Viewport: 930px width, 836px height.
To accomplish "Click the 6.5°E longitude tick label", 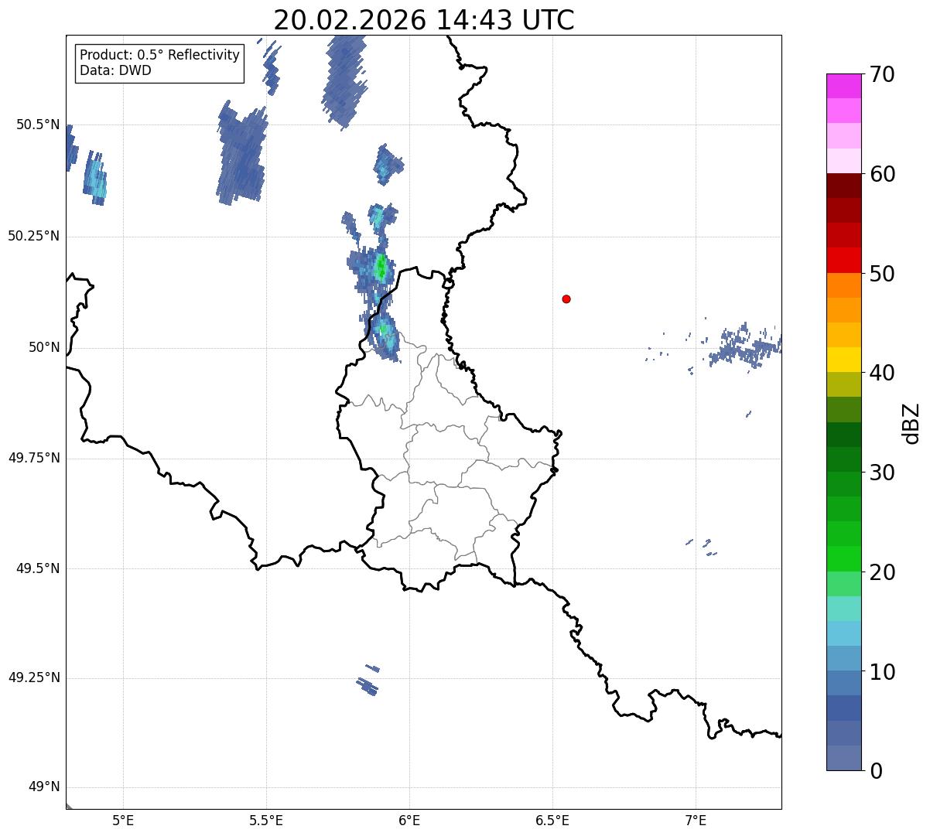I will (552, 821).
